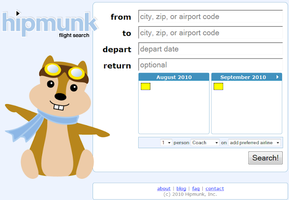Viewport: 289px width, 200px height.
Task: Click the Search! button
Action: pyautogui.click(x=266, y=158)
